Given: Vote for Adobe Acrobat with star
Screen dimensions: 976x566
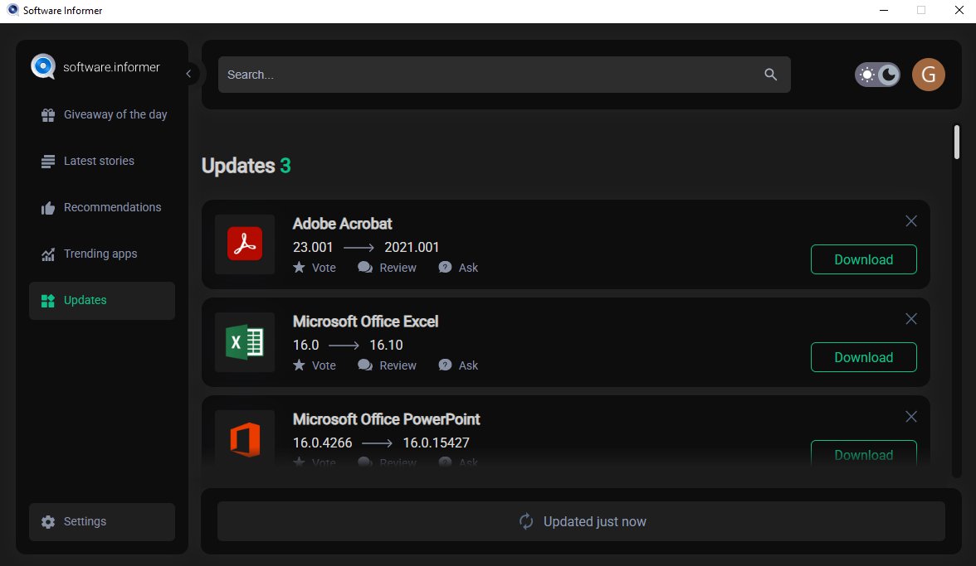Looking at the screenshot, I should pos(315,268).
